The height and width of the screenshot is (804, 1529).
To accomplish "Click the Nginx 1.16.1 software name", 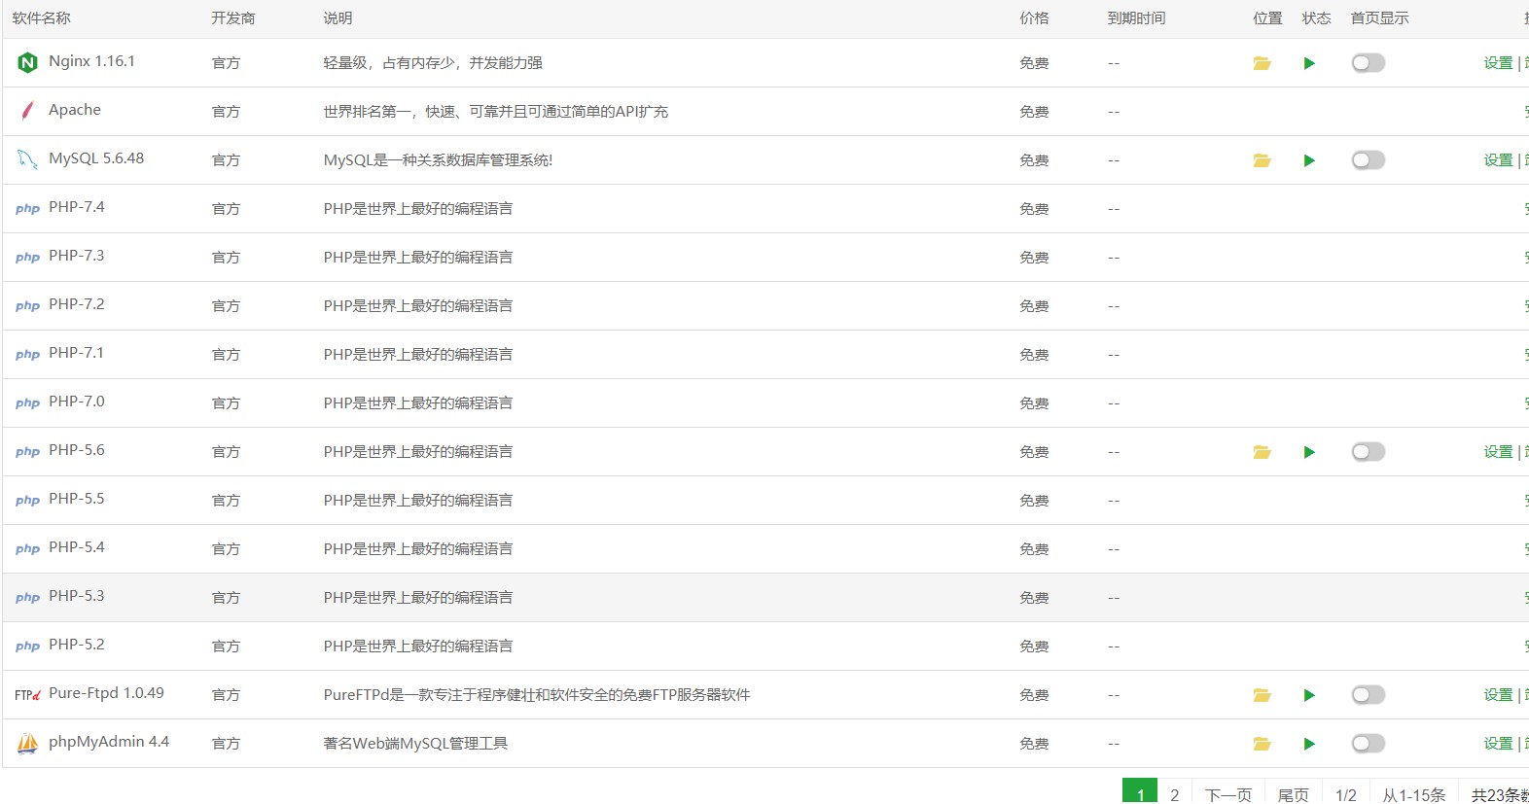I will pos(92,61).
